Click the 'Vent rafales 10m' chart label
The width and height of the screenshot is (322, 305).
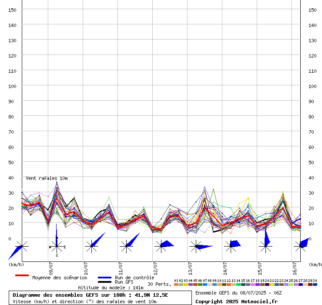[x=47, y=178]
